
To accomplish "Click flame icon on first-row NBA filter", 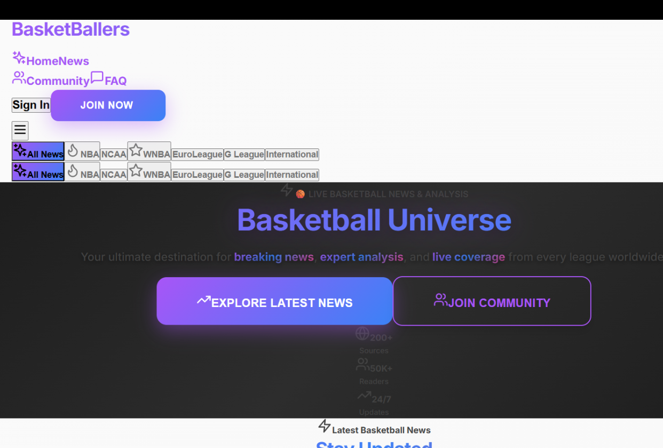I will click(x=73, y=150).
